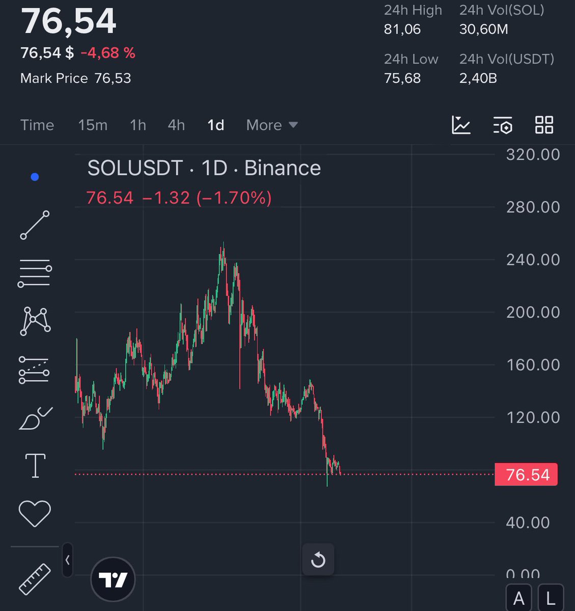Open the four-square layout grid icon

[x=544, y=125]
